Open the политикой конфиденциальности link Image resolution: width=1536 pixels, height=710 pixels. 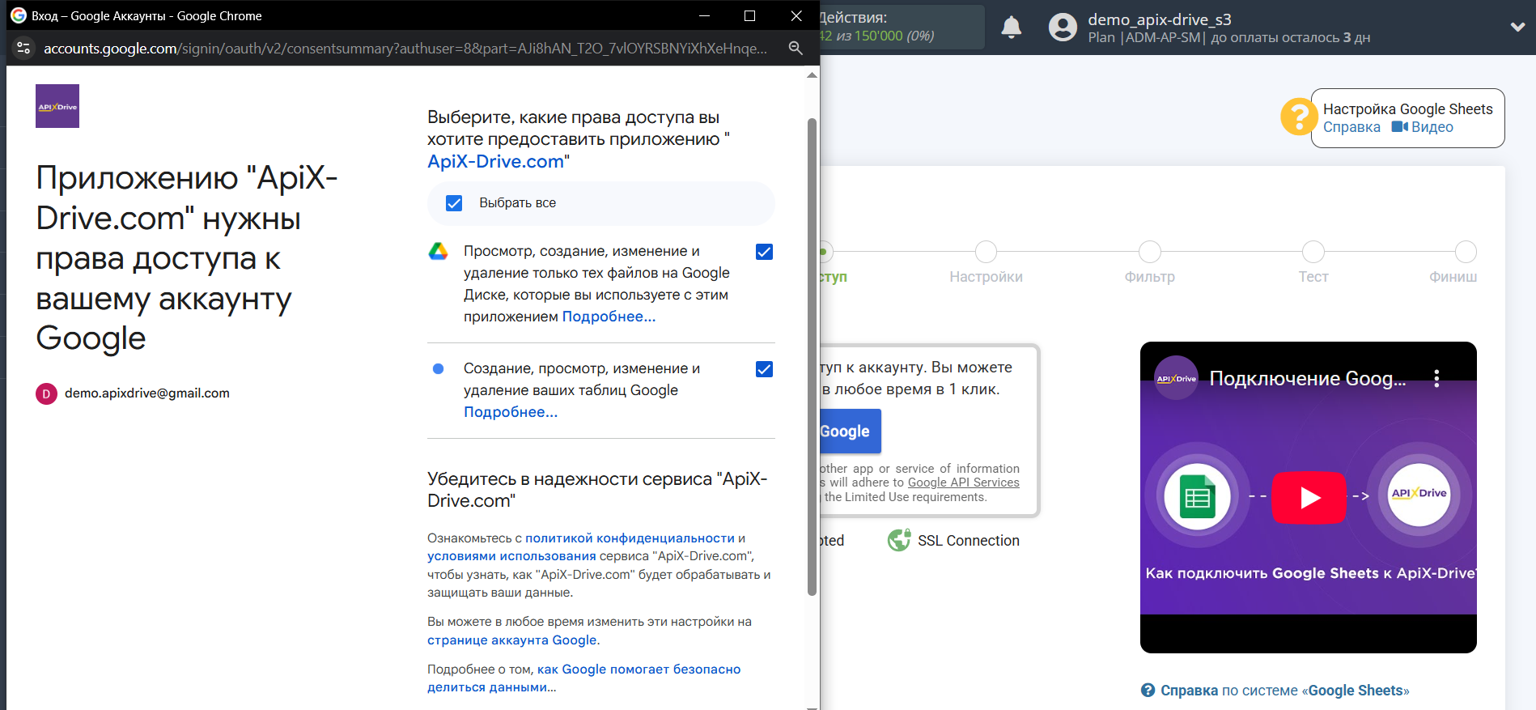(x=630, y=538)
